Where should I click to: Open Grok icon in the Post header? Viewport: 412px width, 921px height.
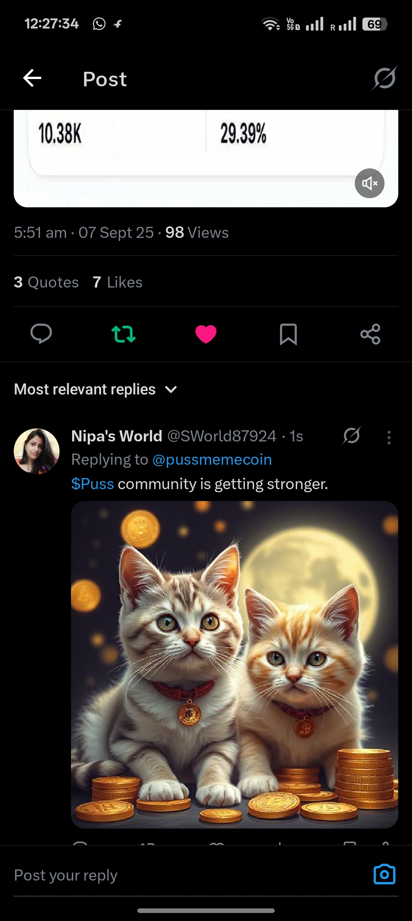385,78
